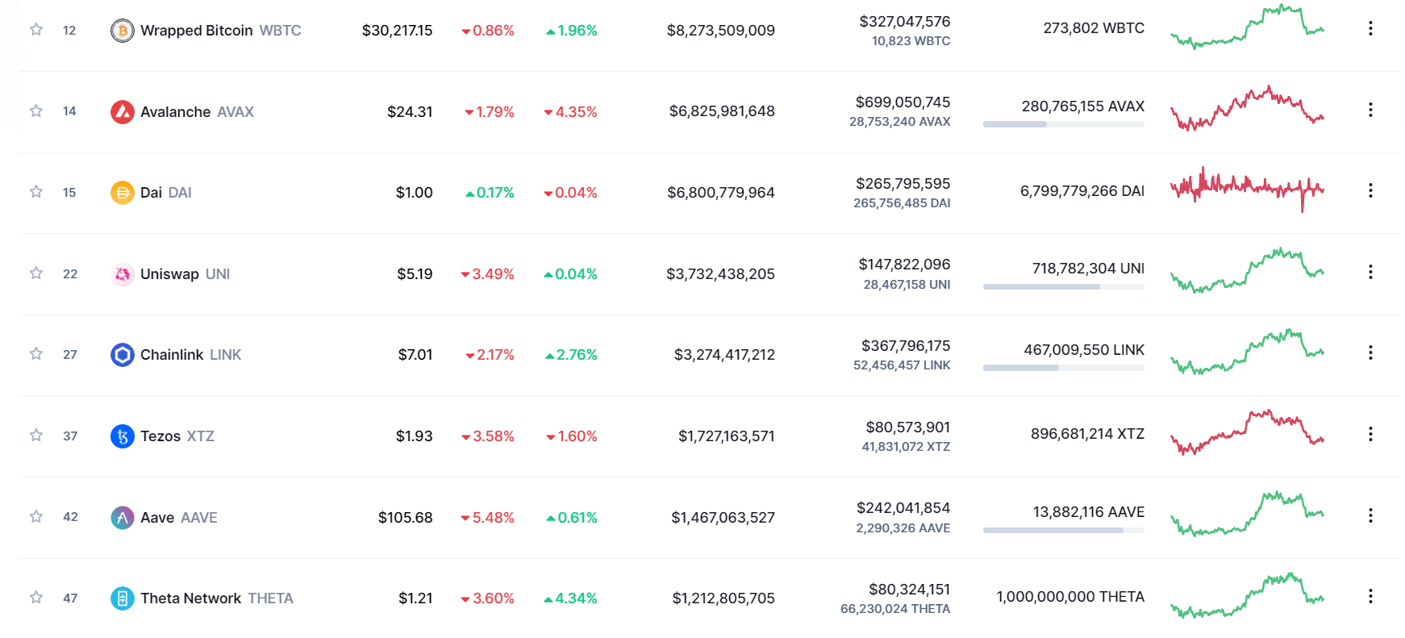This screenshot has height=638, width=1405.
Task: Open the Chainlink row options menu
Action: pyautogui.click(x=1370, y=352)
